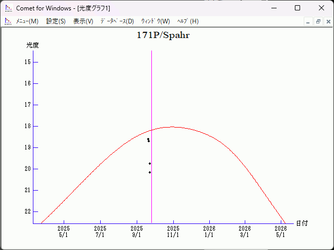Click the 2025 11/1 date axis label
This screenshot has height=250, width=334.
point(173,232)
